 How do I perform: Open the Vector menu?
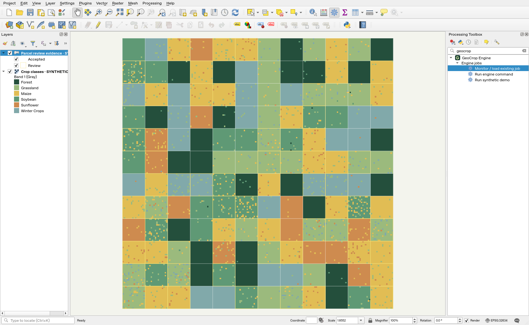tap(102, 3)
